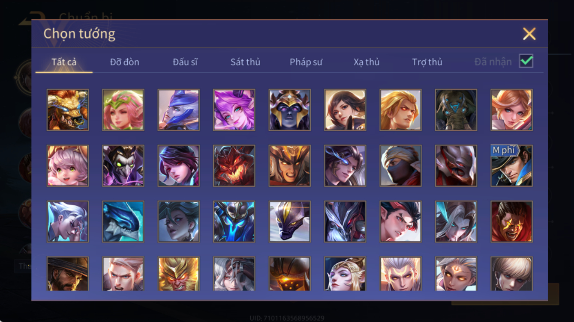The image size is (574, 322).
Task: Select the gas-mask armored hero portrait
Action: pos(456,110)
